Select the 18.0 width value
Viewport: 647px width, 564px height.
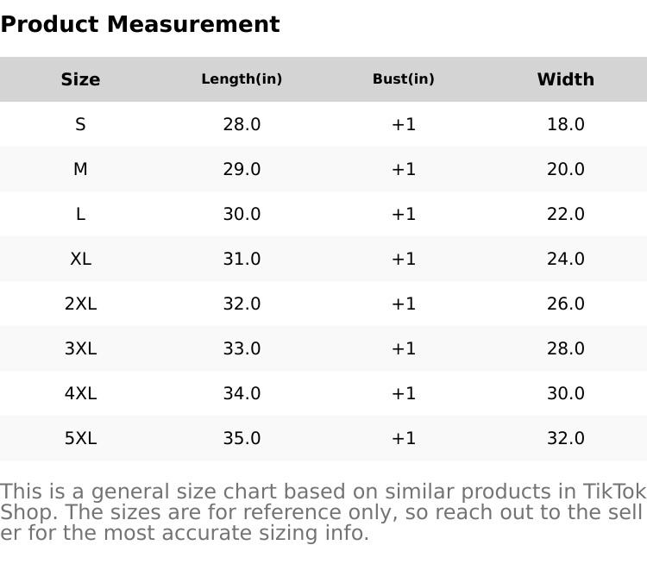click(565, 124)
